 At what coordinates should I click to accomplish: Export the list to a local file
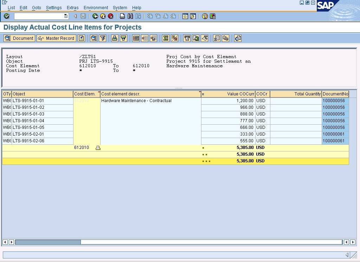[195, 38]
